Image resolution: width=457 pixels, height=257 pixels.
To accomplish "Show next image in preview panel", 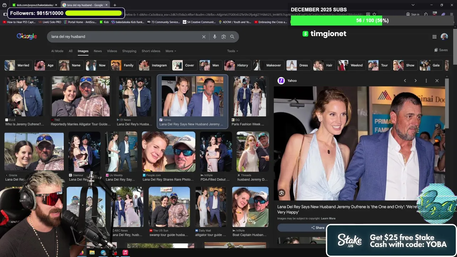I will tap(416, 81).
